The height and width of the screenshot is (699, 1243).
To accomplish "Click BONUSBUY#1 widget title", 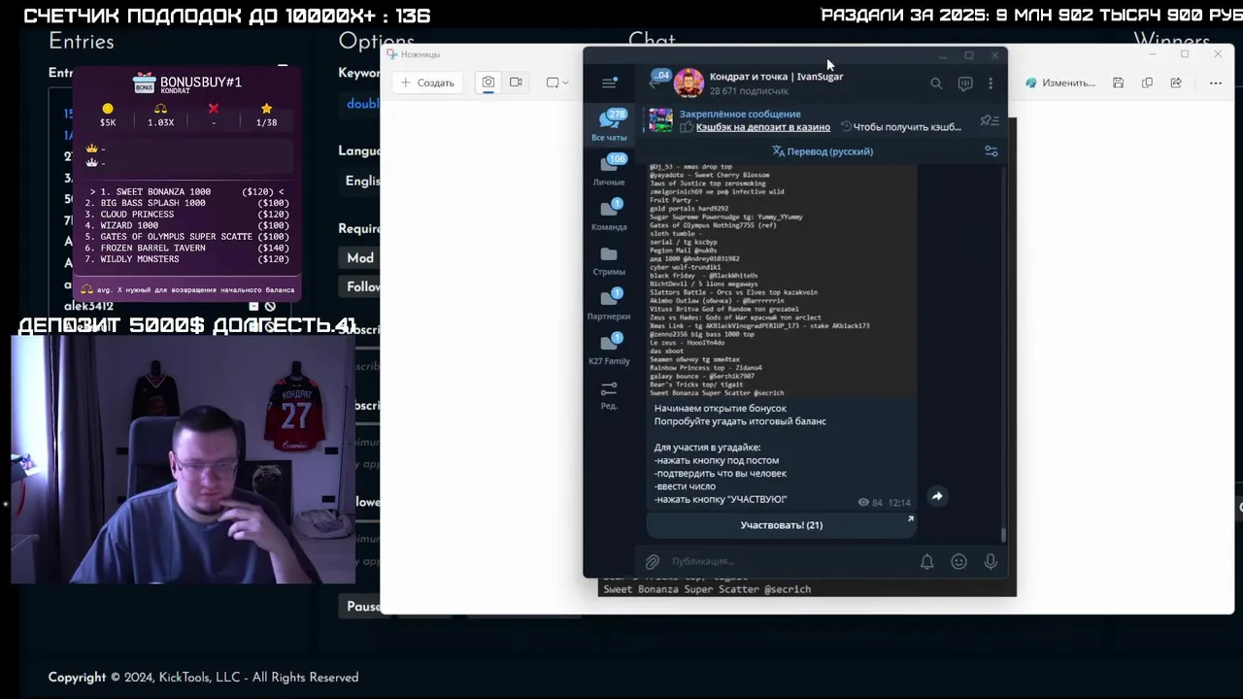I will click(x=201, y=83).
